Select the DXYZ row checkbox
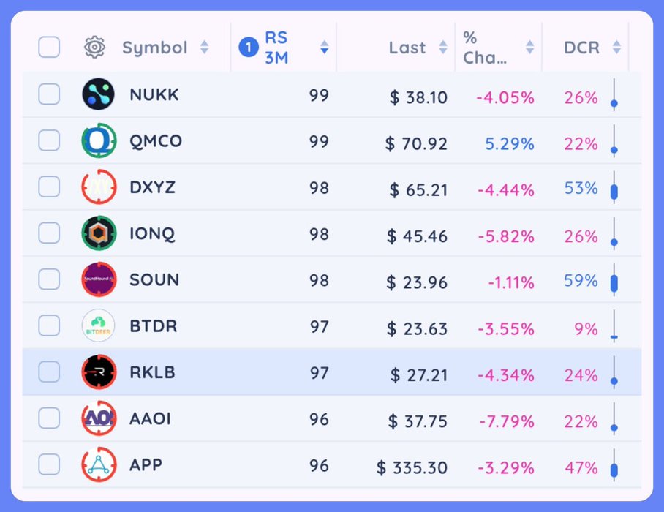 click(x=49, y=187)
